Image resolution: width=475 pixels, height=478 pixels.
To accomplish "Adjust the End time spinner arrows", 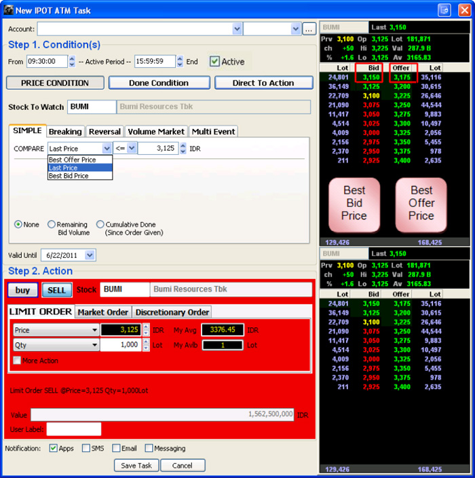I will [180, 61].
